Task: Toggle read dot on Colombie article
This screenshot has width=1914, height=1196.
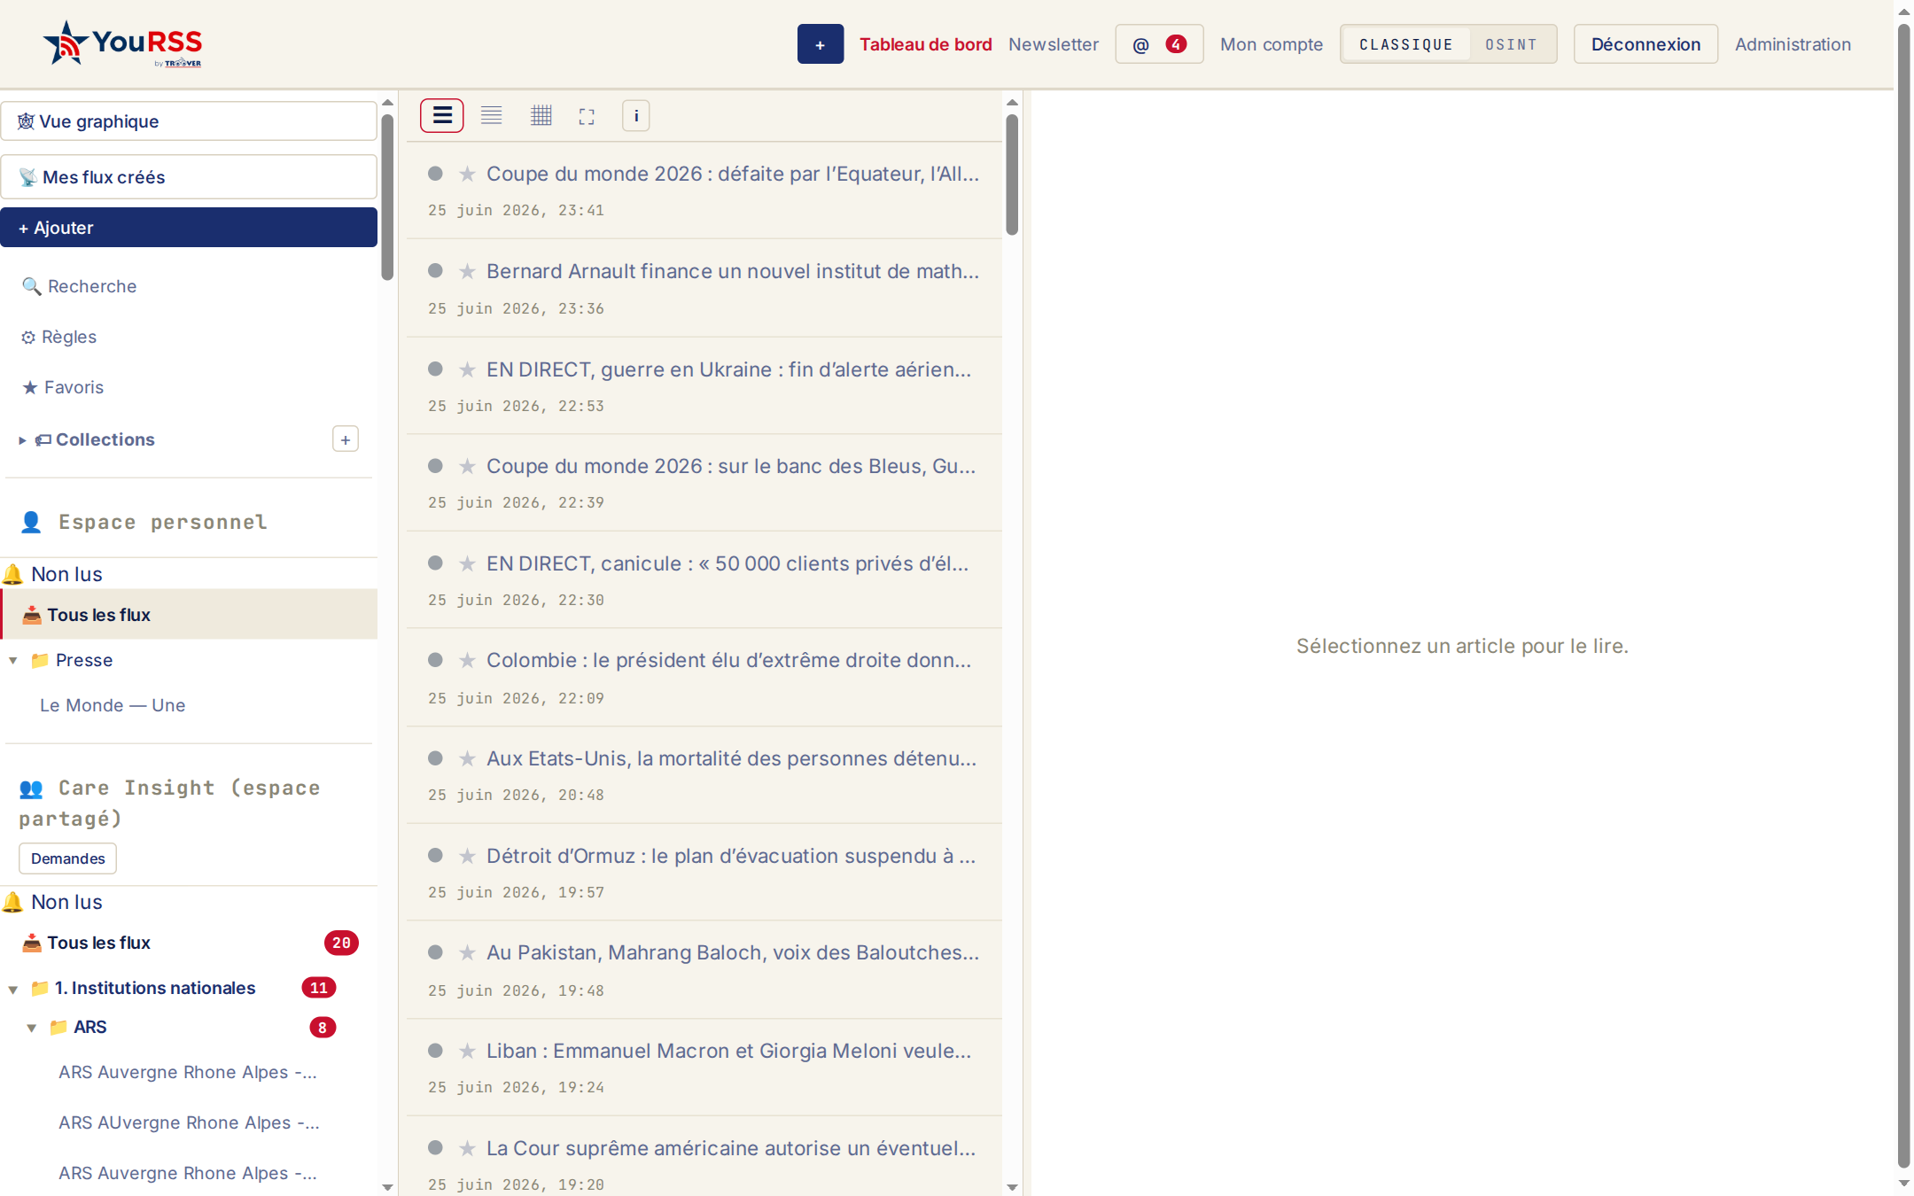Action: tap(435, 659)
